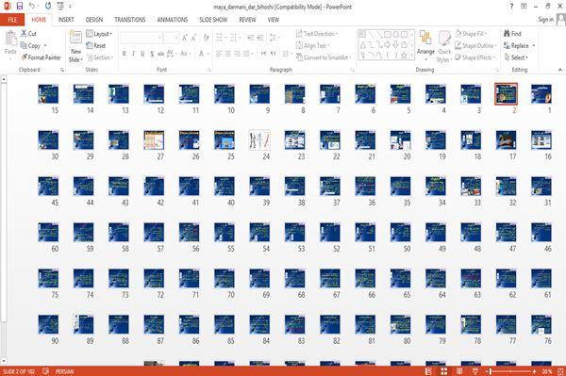The image size is (566, 376).
Task: Click Find in Editing group
Action: point(512,34)
